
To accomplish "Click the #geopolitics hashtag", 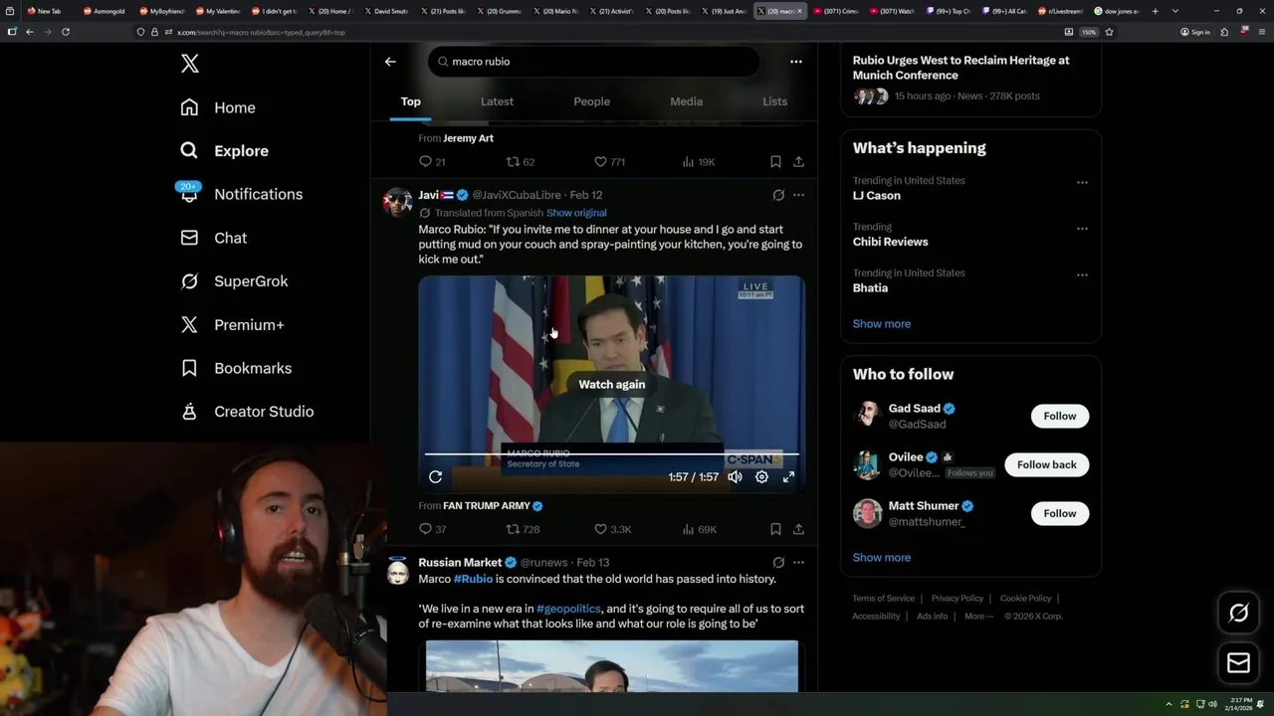I will (568, 609).
